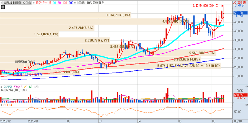Click the 50,00 RSI axis label

coord(238,112)
